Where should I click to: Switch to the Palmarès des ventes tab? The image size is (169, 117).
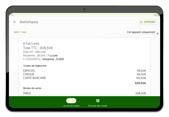[x=98, y=103]
